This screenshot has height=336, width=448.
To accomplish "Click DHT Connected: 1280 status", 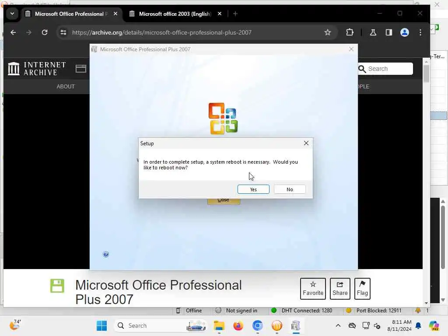I will tap(301, 310).
